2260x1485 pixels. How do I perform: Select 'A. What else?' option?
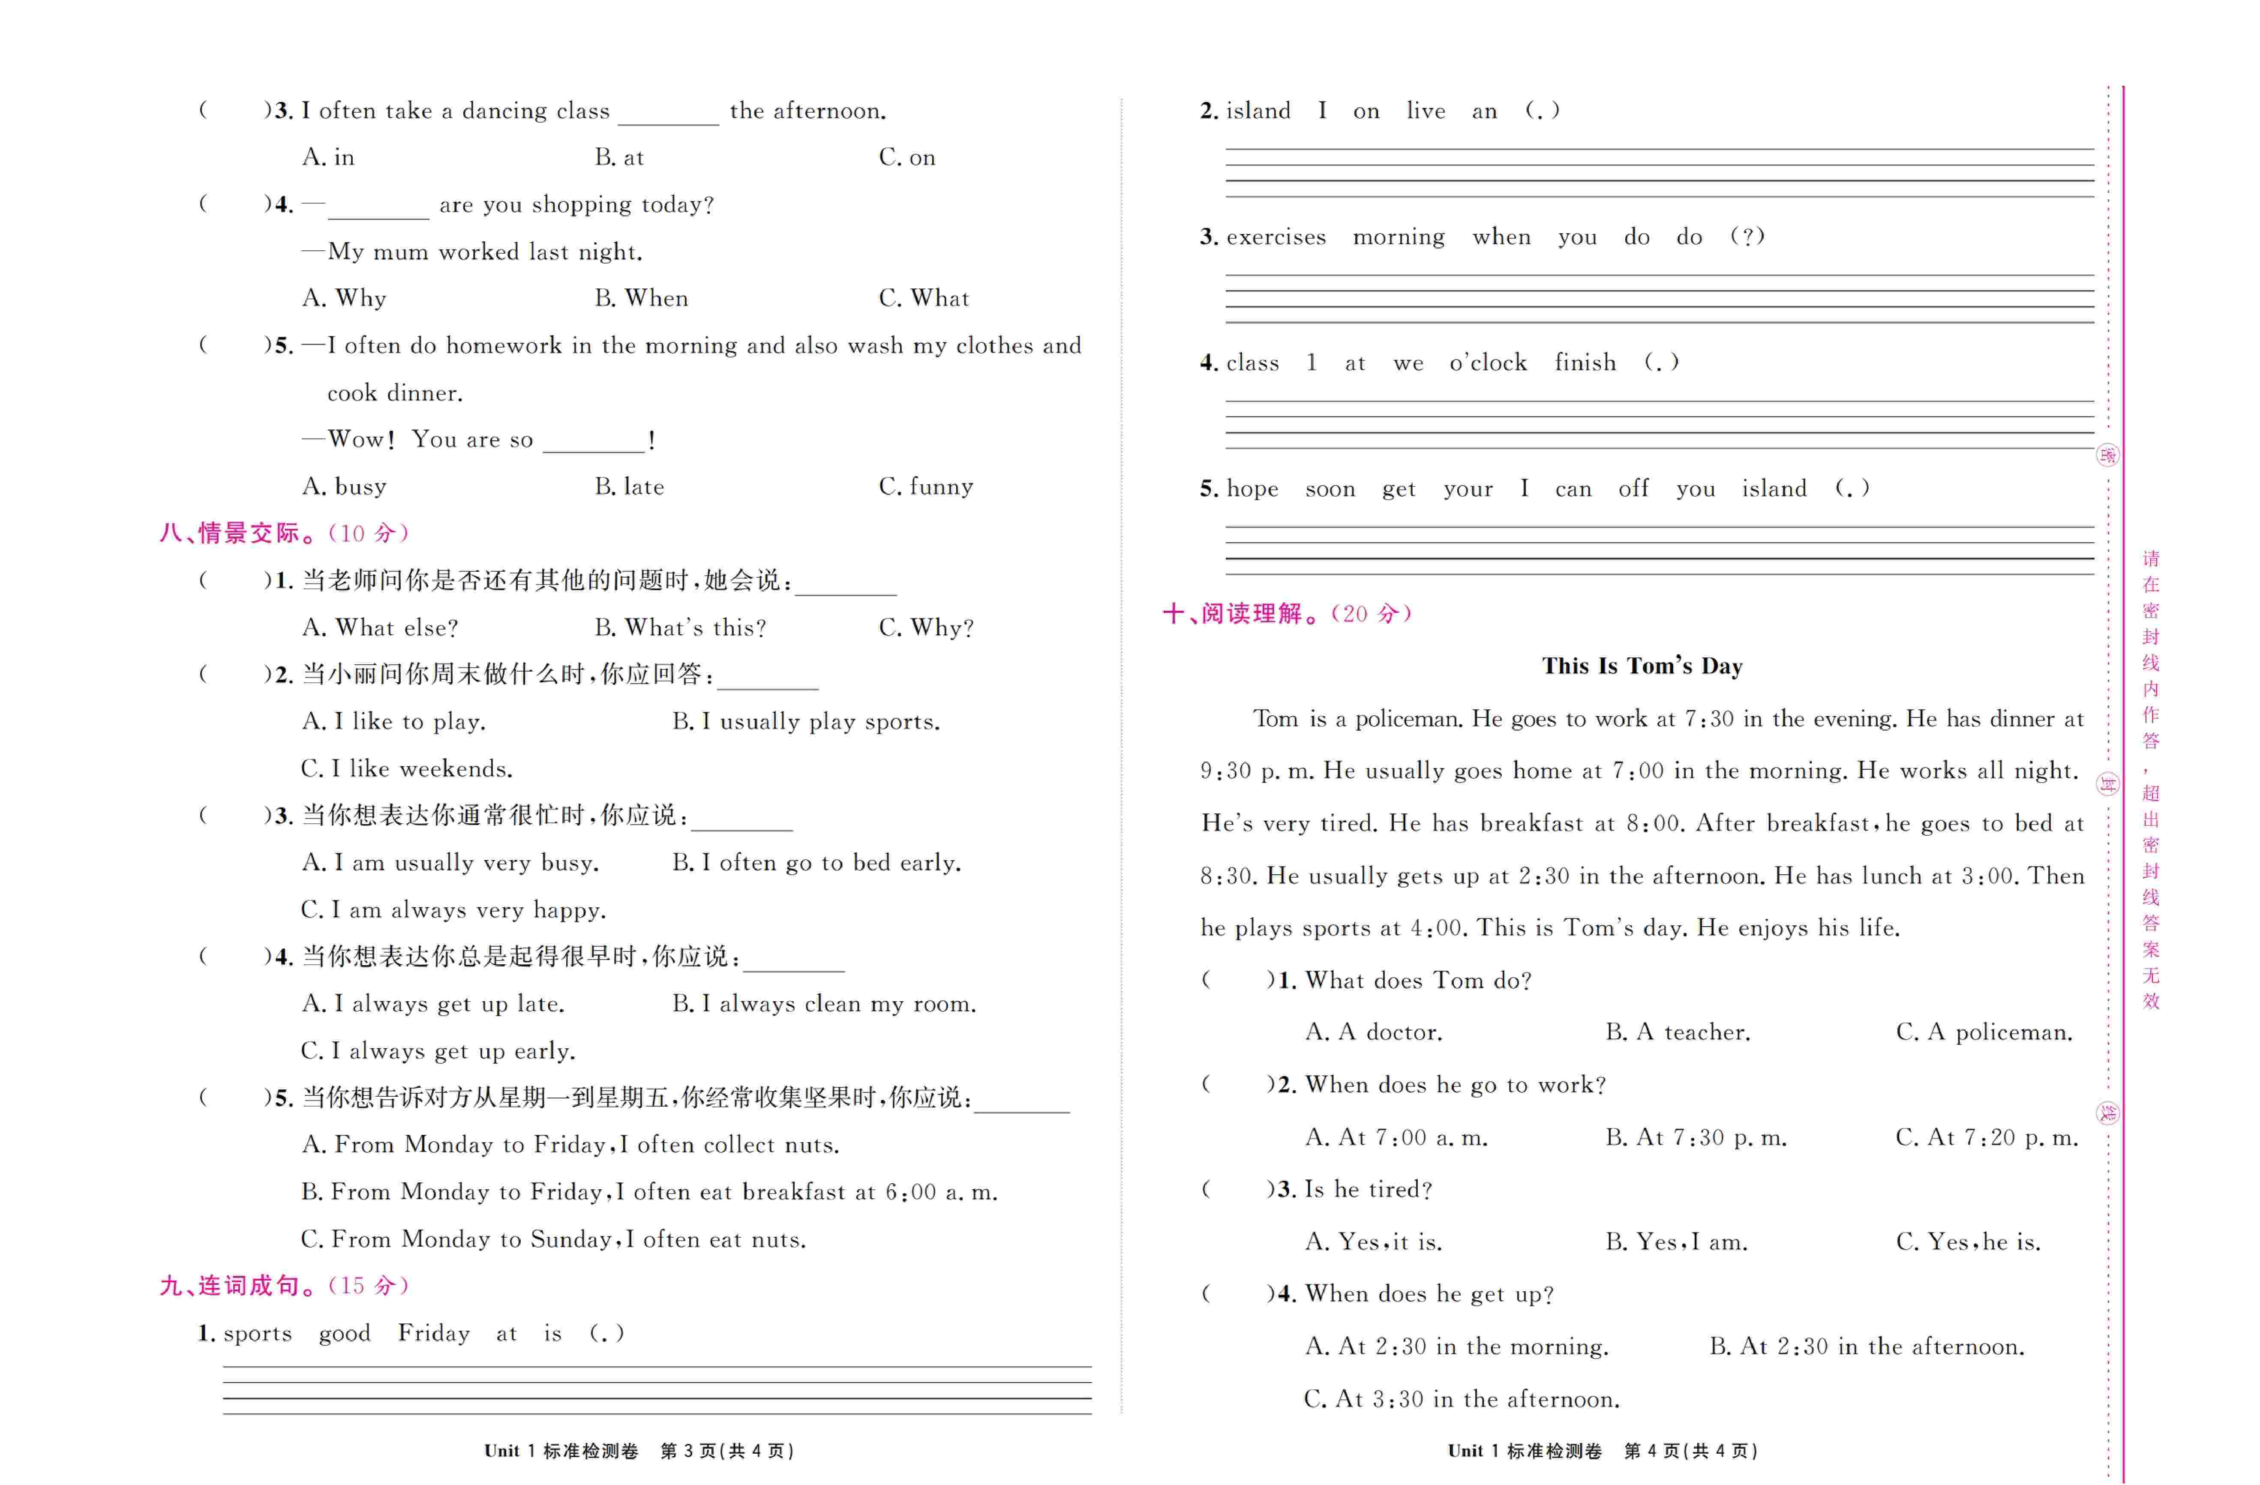380,627
